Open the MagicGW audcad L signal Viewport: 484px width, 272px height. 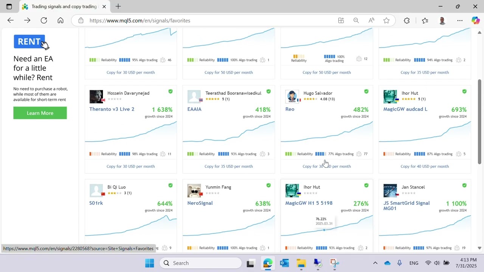(x=405, y=109)
